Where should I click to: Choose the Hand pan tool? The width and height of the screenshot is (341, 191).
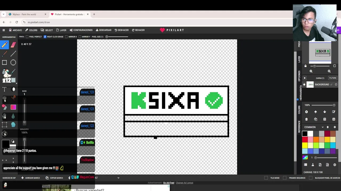click(x=5, y=116)
